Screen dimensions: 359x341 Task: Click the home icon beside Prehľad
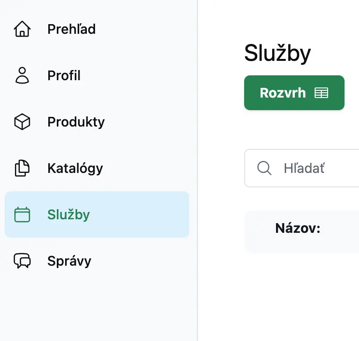22,29
